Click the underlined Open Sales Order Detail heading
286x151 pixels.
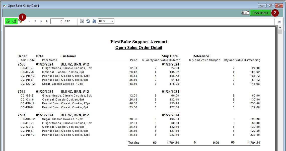pyautogui.click(x=139, y=48)
